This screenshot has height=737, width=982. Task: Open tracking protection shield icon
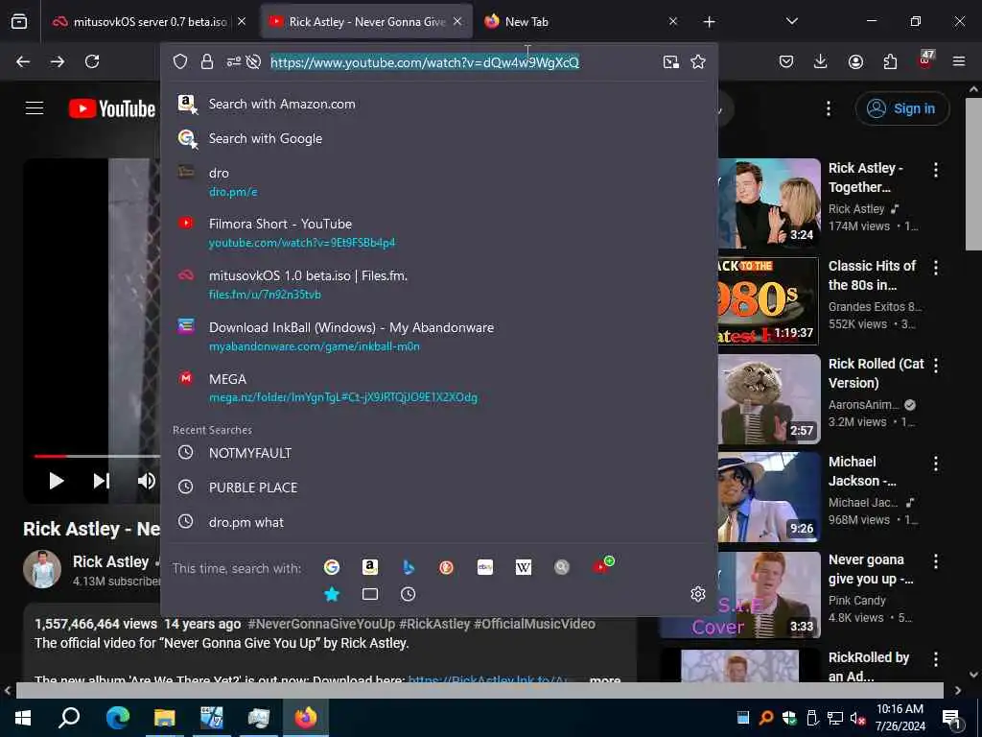click(x=180, y=61)
